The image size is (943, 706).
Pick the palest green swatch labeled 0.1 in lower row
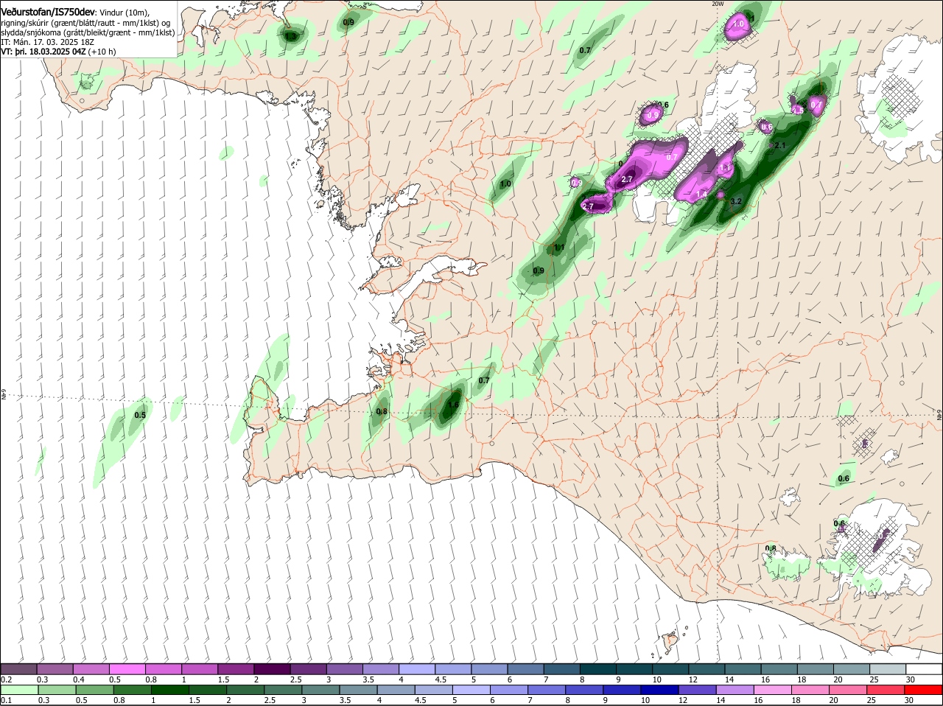(18, 690)
